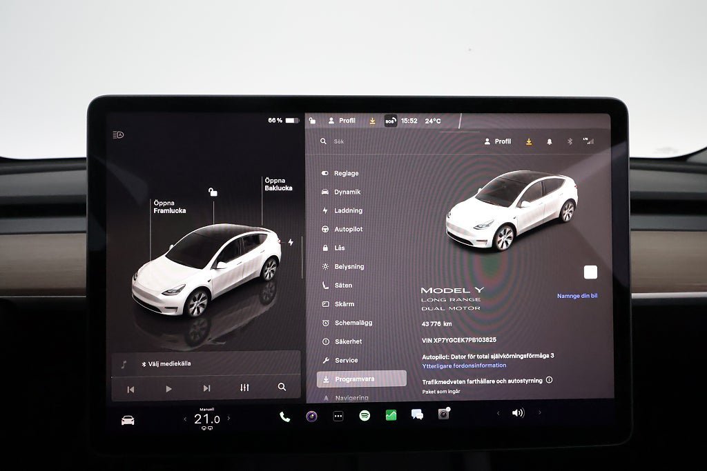Screen dimensions: 707x471
Task: Tap the lock icon in the status bar
Action: (313, 121)
